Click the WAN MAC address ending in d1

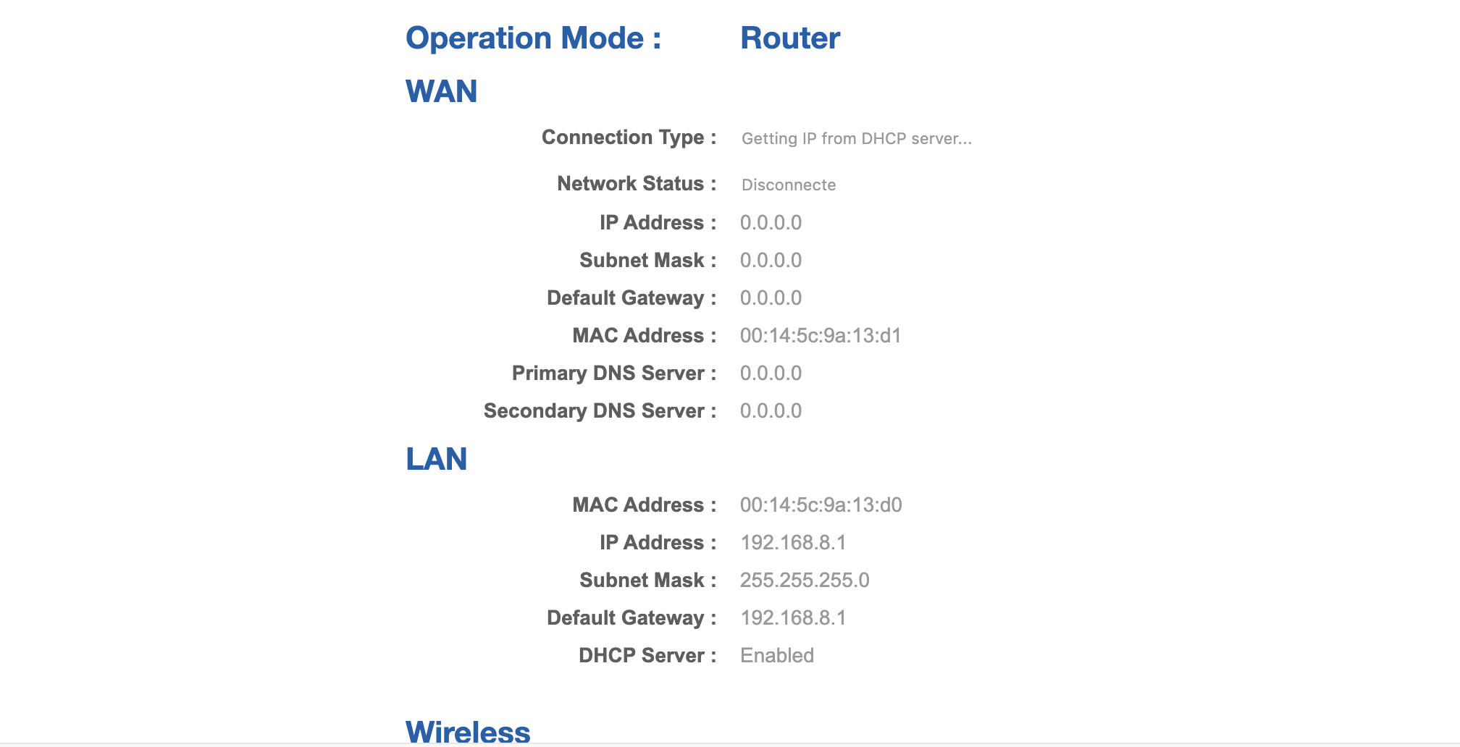click(820, 336)
